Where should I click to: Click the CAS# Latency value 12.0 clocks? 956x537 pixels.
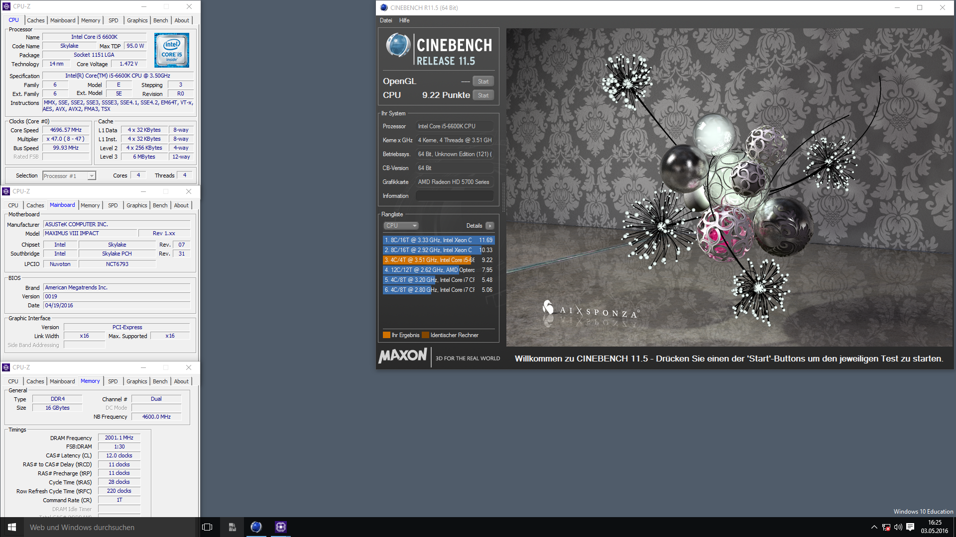tap(119, 456)
